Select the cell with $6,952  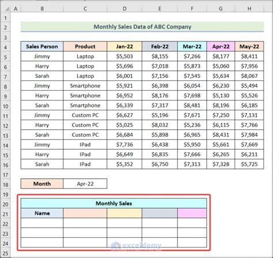coord(124,95)
